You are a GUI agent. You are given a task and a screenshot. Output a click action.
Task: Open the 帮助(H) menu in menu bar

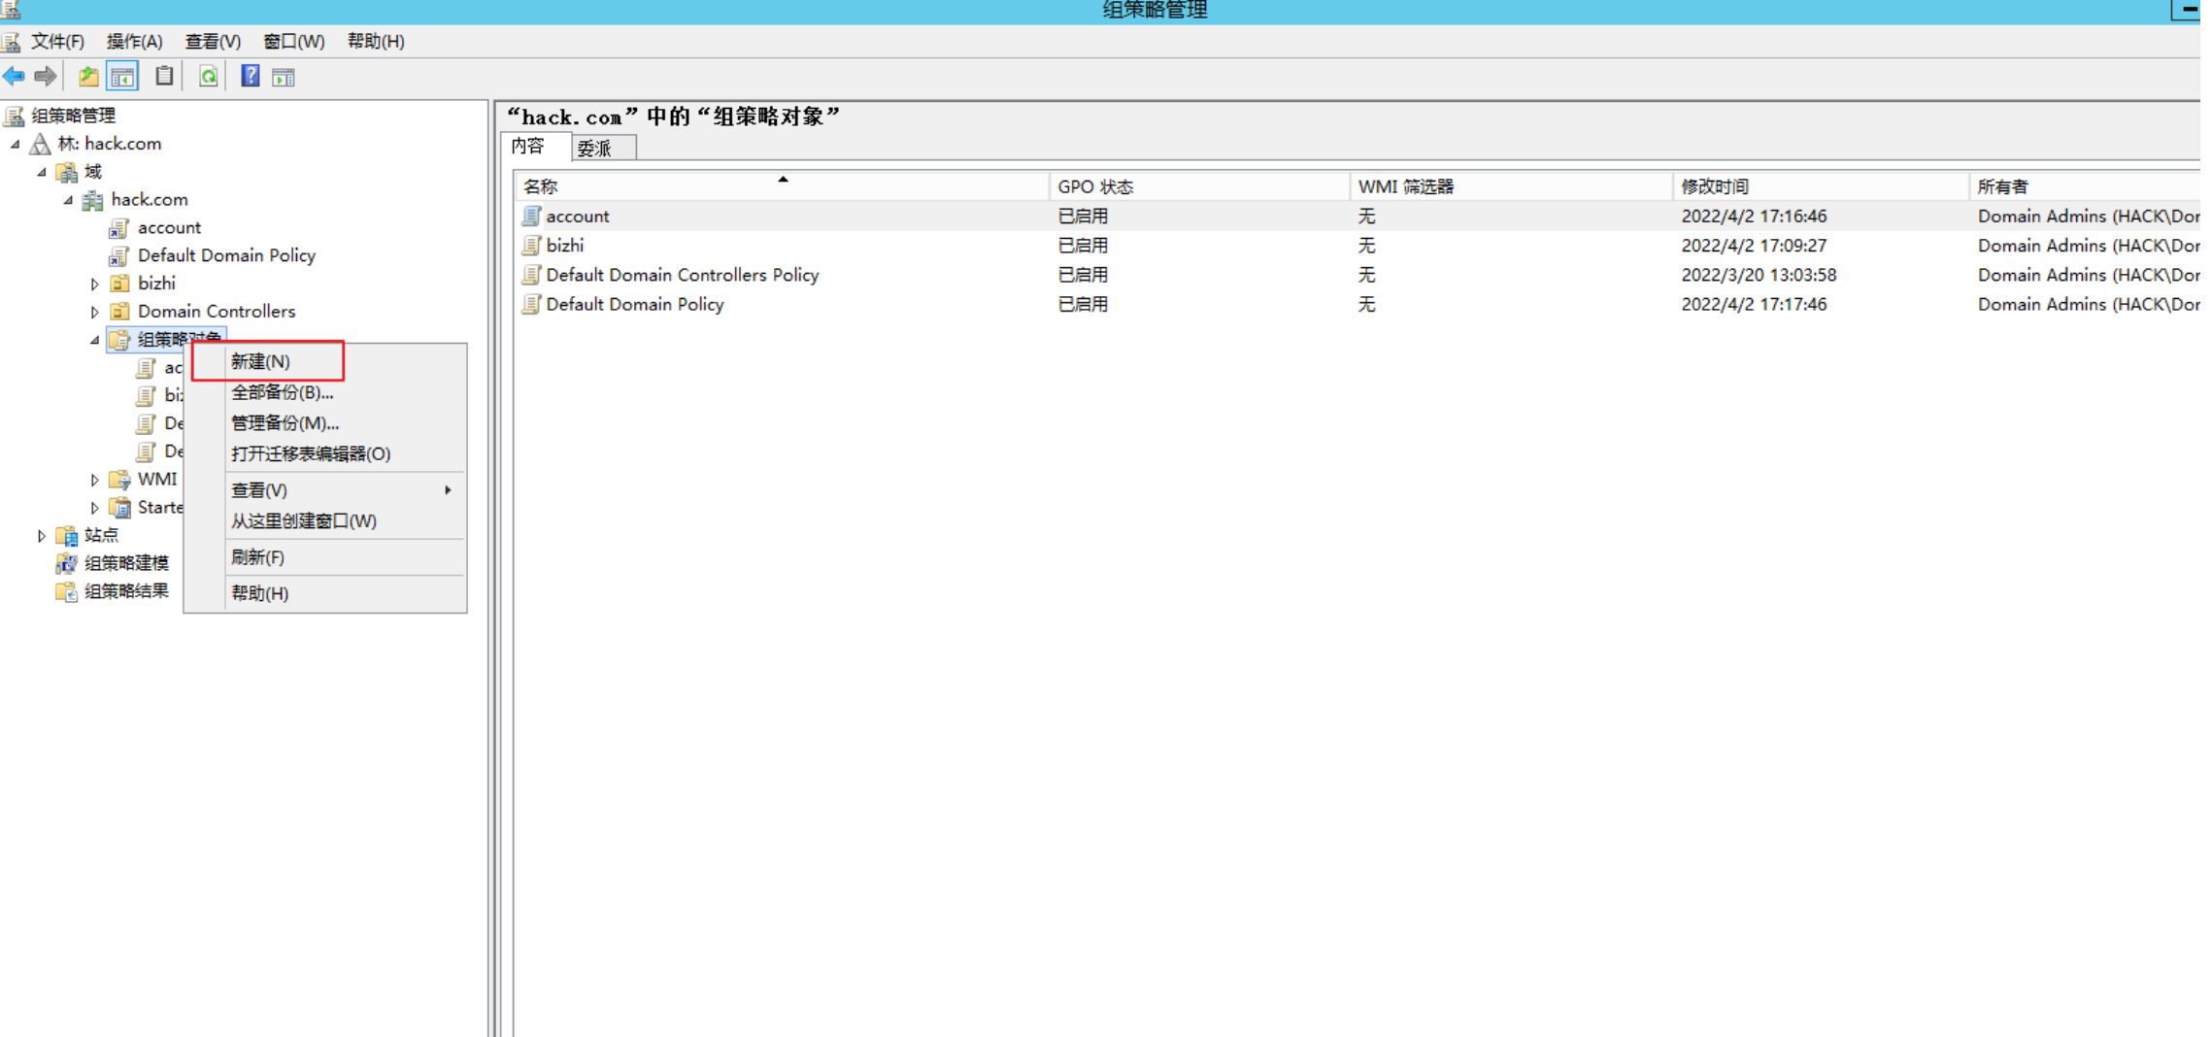376,41
